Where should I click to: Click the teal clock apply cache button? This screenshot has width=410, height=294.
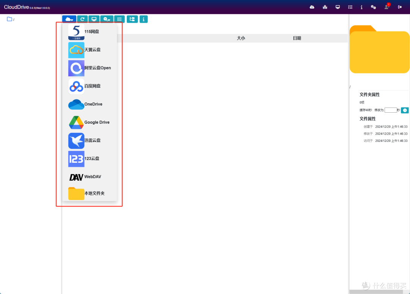(x=405, y=110)
